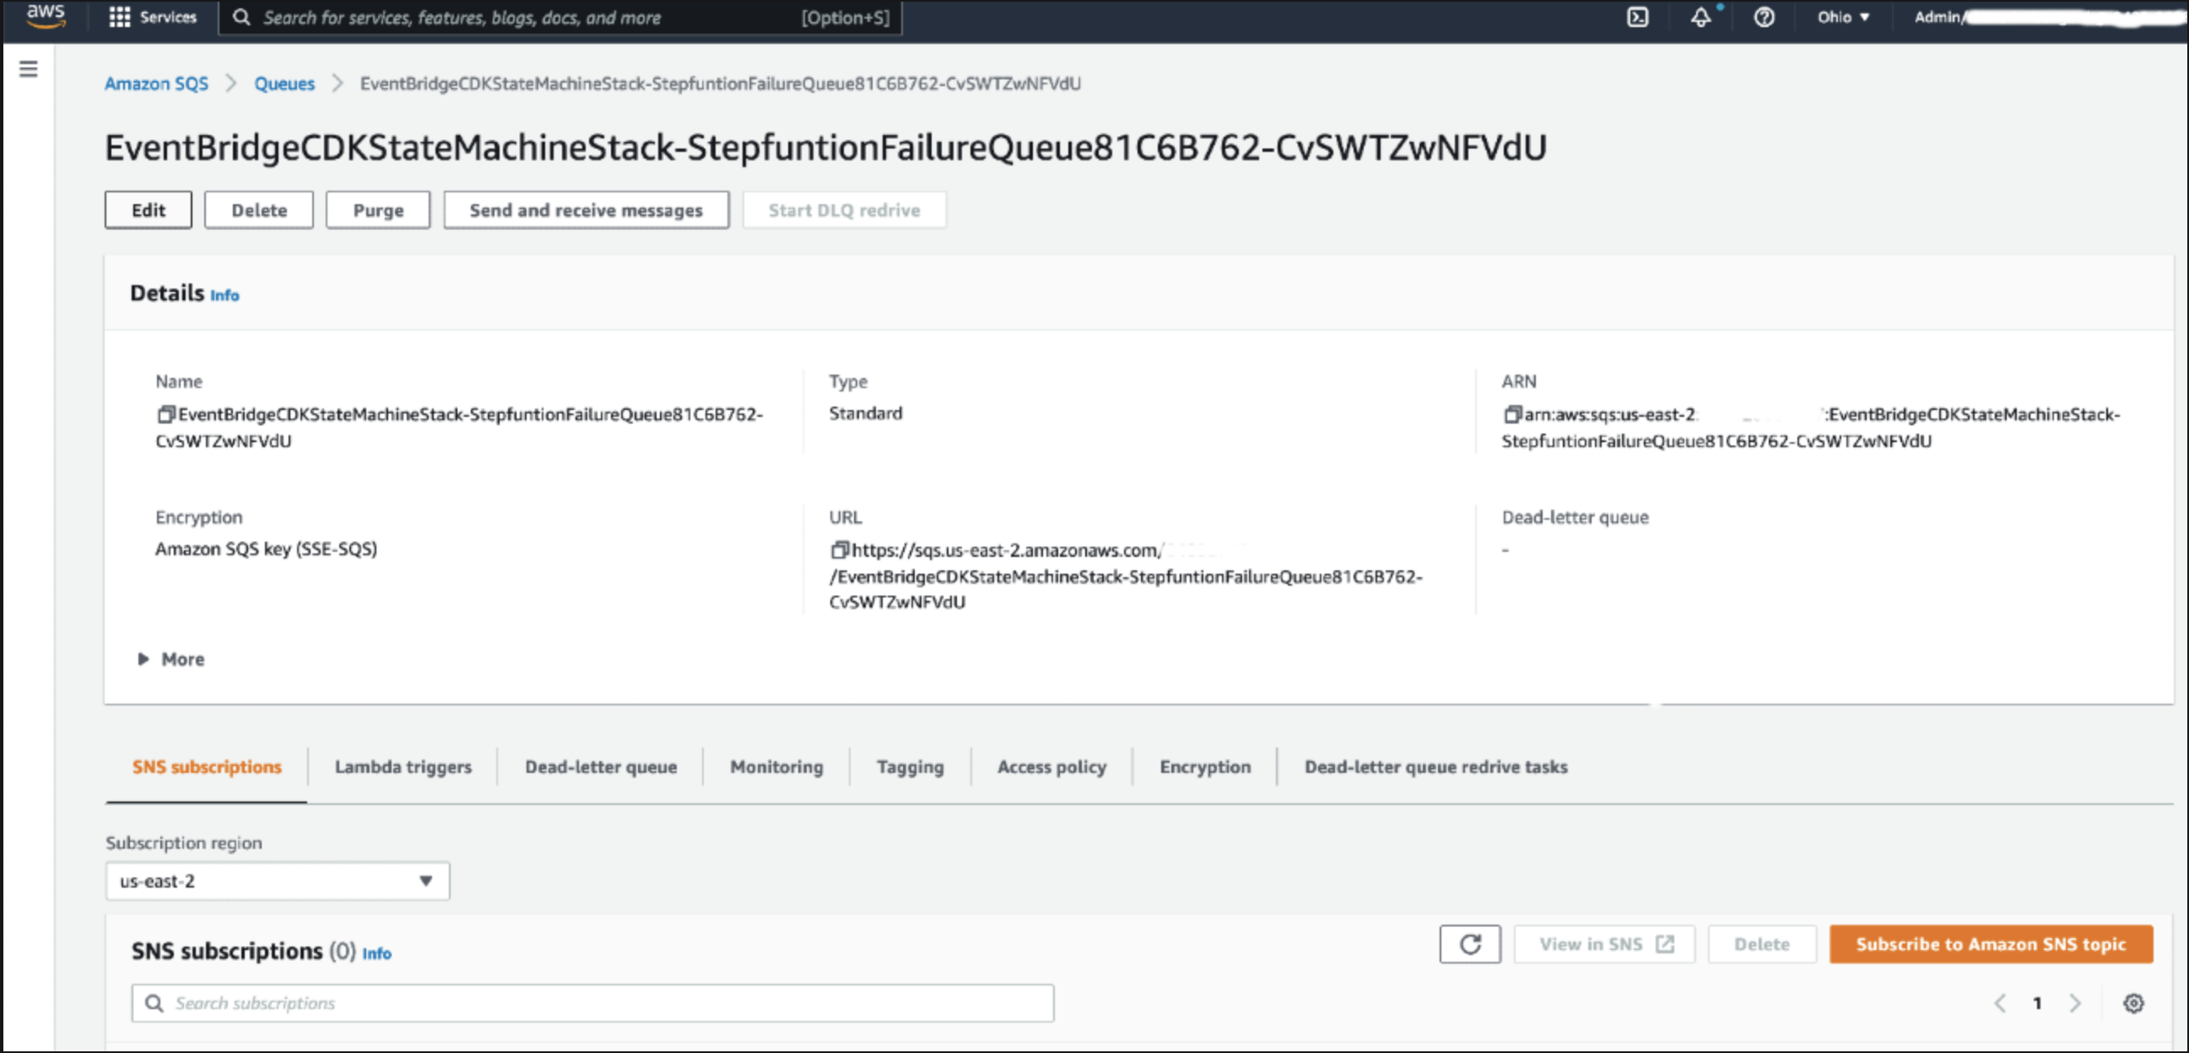Viewport: 2189px width, 1053px height.
Task: Click Subscribe to Amazon SNS topic
Action: pyautogui.click(x=1991, y=944)
